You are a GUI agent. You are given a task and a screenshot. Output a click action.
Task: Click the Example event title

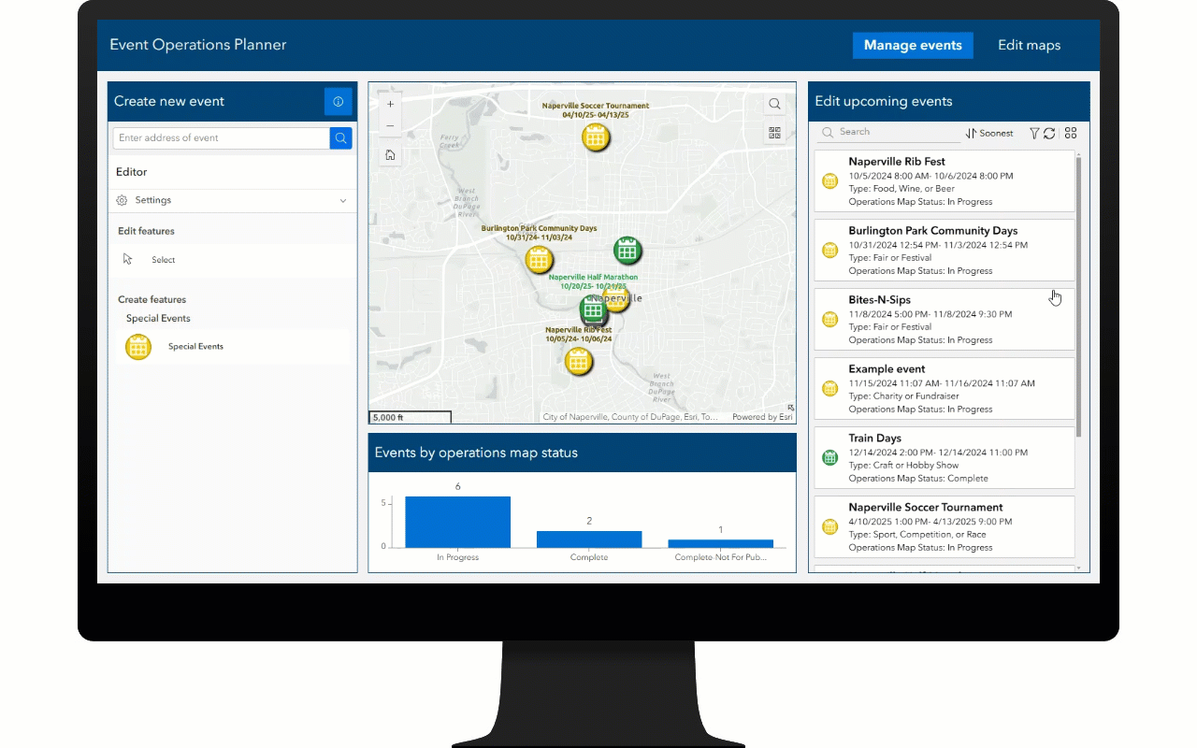pos(887,369)
